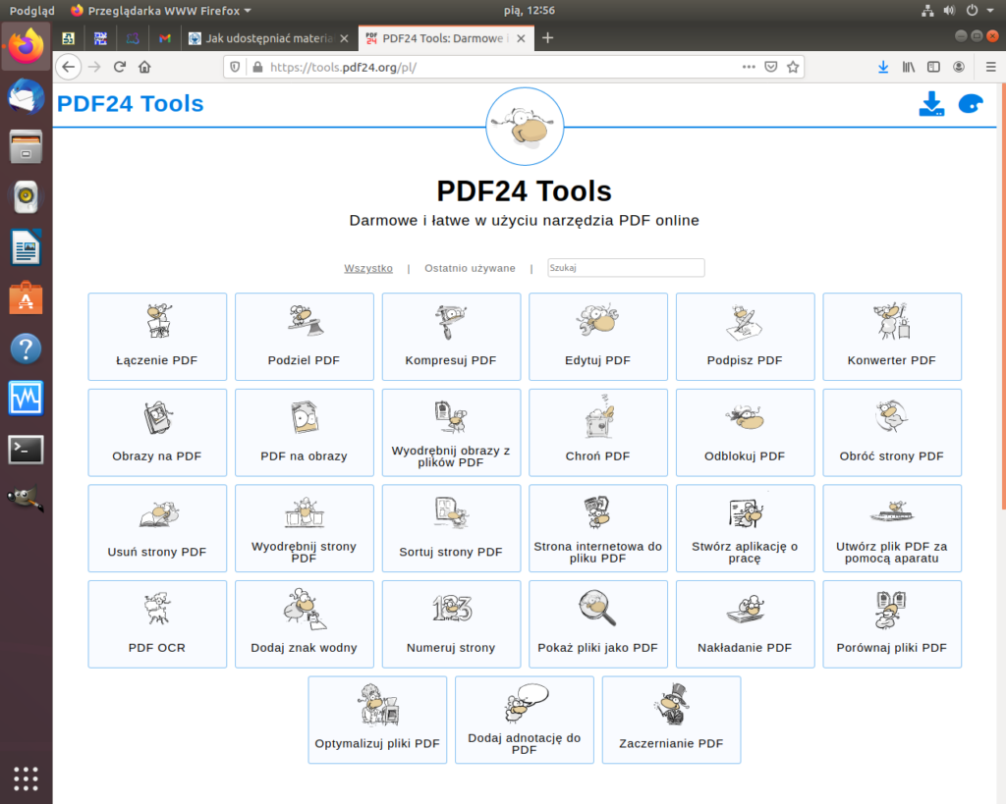Open Dodaj adnotację do PDF tool
The image size is (1006, 804).
(x=525, y=720)
